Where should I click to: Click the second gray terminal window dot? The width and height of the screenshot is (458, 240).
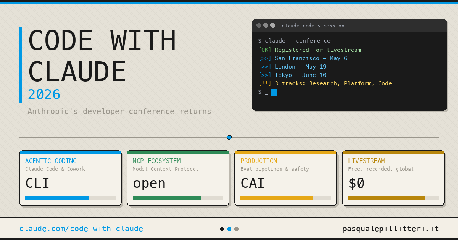(266, 26)
